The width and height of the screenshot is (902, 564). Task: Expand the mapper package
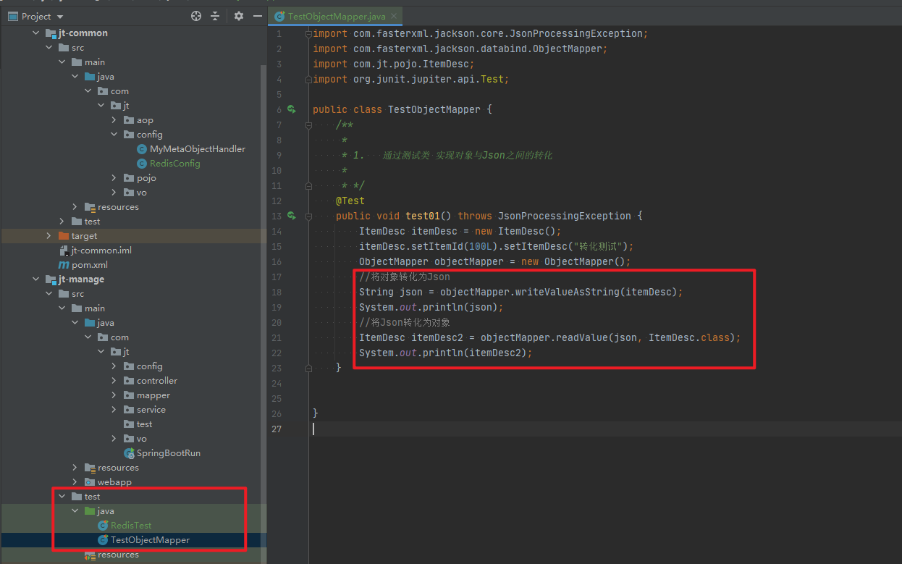click(x=114, y=395)
